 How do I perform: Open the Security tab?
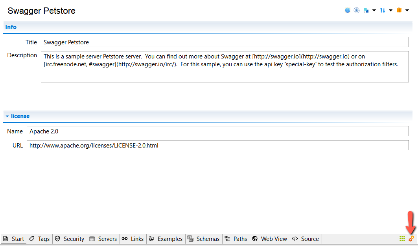pos(70,239)
